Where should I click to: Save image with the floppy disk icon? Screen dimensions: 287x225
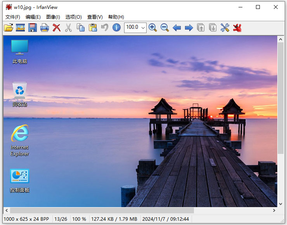(33, 28)
